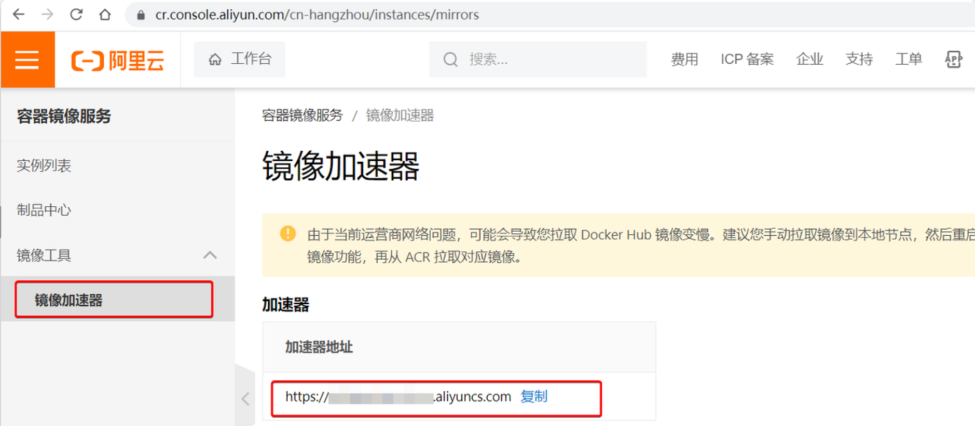
Task: View site info via the padlock icon
Action: [x=141, y=15]
